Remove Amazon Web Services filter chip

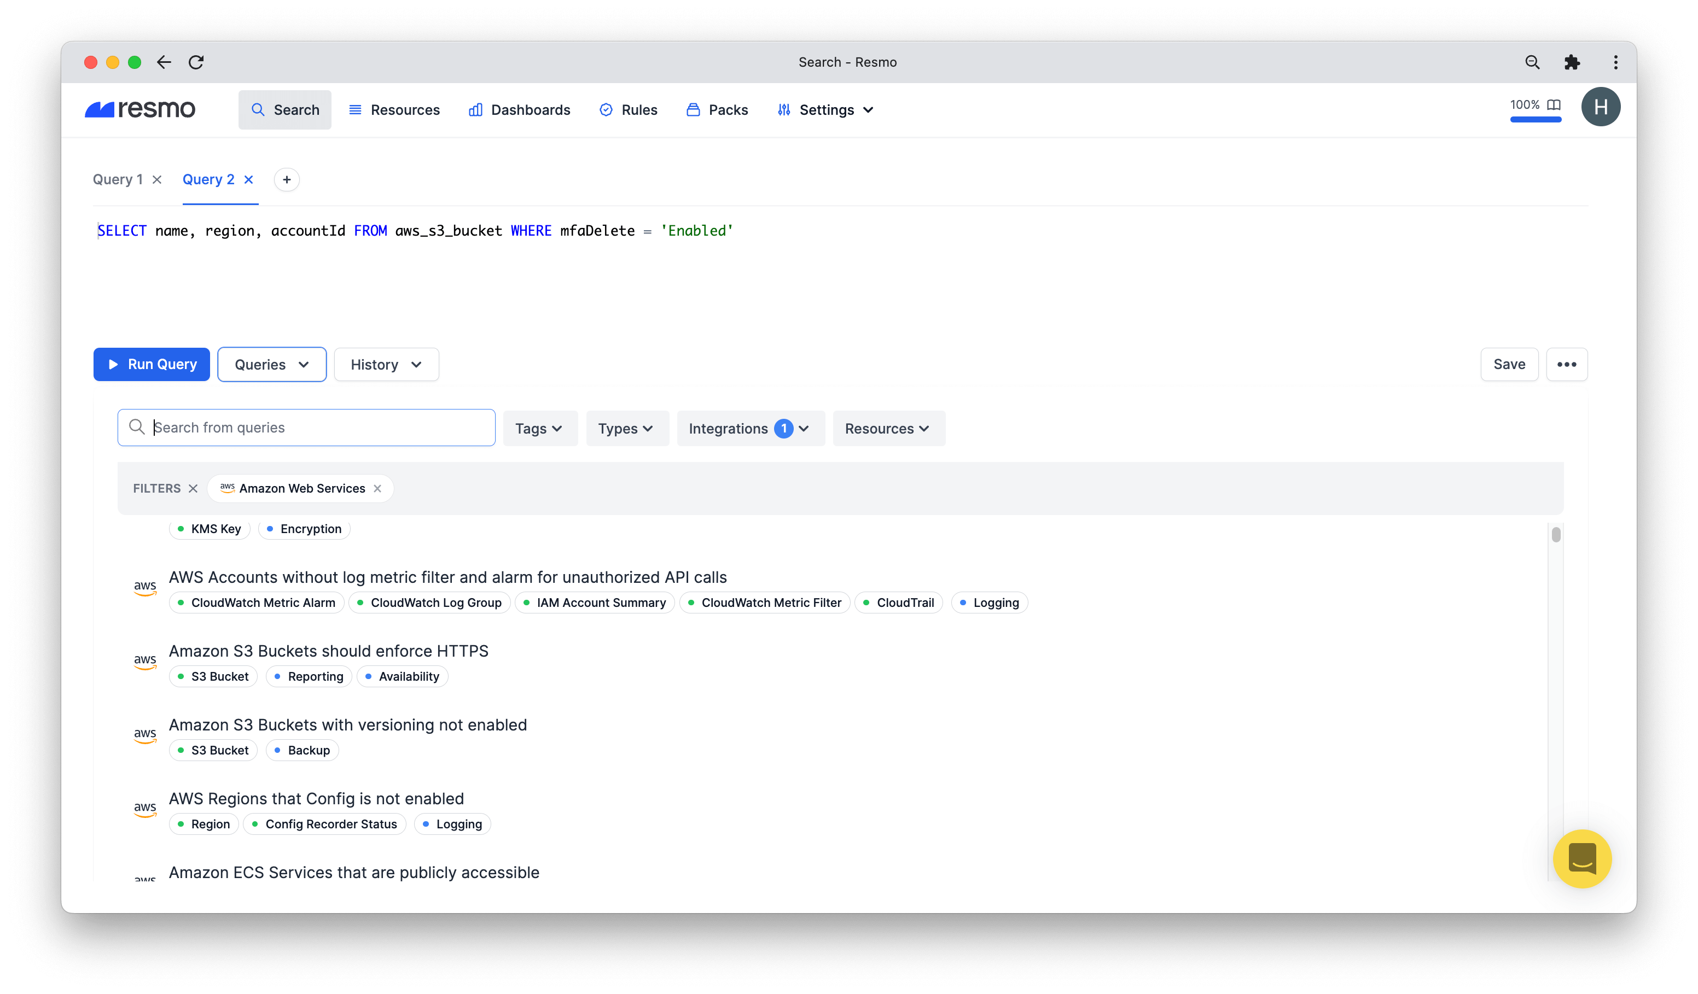point(377,488)
